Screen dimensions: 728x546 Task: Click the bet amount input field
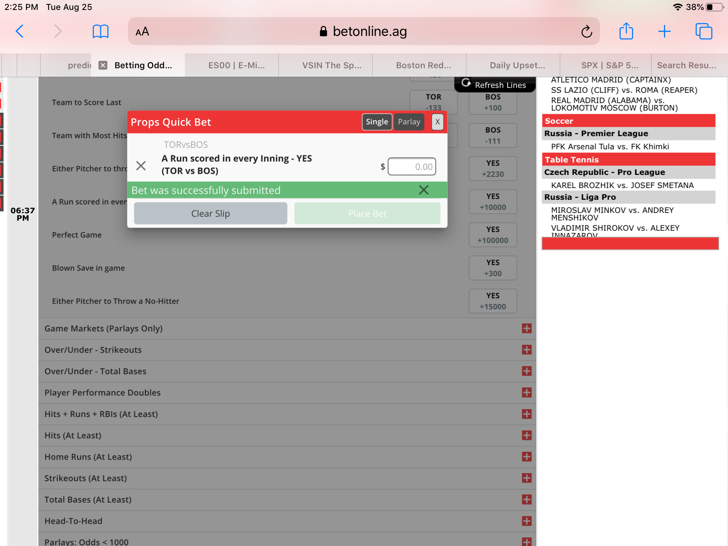[412, 166]
